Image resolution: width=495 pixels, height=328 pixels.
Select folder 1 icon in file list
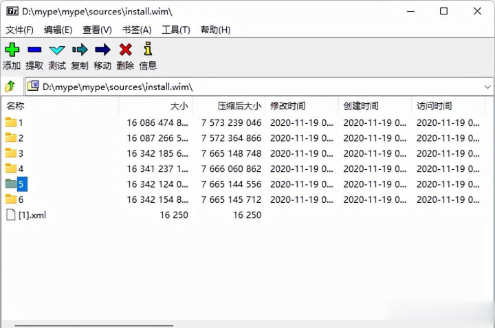tap(11, 122)
